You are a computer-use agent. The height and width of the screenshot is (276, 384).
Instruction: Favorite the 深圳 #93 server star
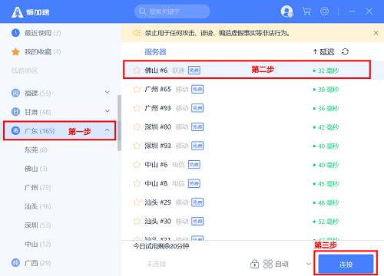tap(137, 146)
